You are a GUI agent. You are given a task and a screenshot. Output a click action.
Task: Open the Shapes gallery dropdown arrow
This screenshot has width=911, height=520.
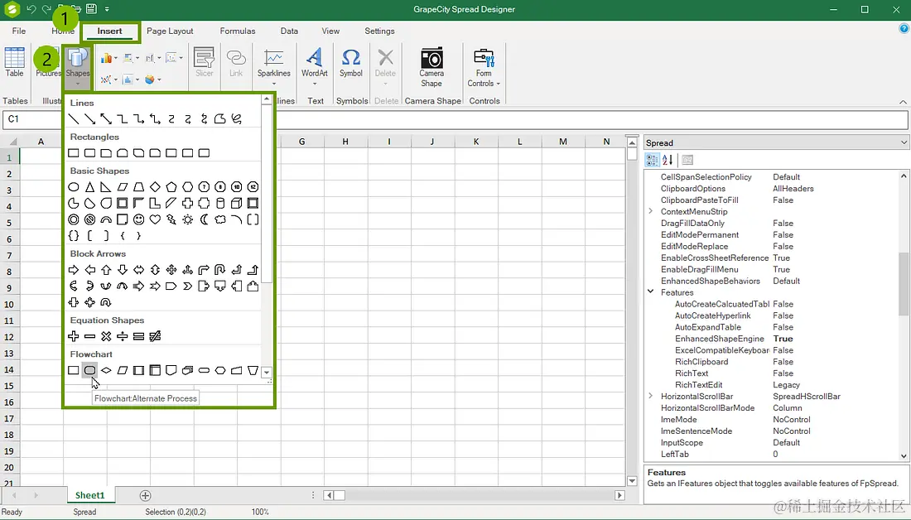click(x=77, y=84)
